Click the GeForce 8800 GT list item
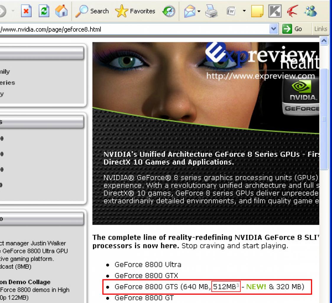 tap(144, 298)
